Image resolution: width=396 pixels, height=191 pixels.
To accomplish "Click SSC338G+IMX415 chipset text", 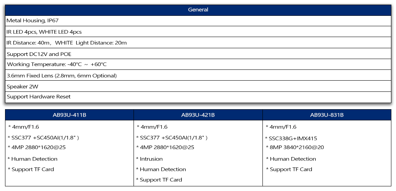I will [291, 138].
